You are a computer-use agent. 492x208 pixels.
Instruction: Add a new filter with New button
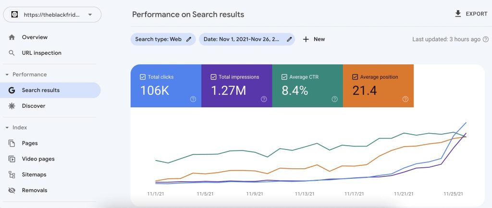pos(314,39)
